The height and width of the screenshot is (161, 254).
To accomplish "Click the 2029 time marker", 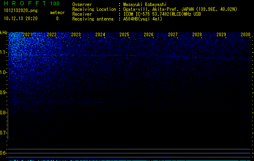I will click(x=221, y=35).
